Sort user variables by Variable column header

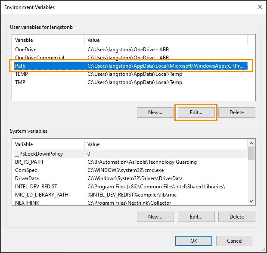[48, 40]
